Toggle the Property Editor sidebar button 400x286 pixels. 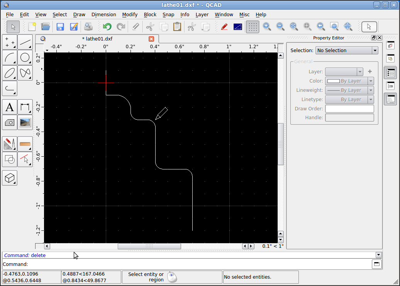(390, 73)
